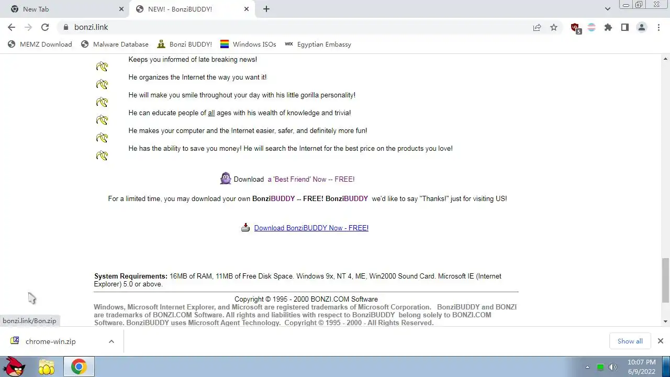Click banana icon next to 'gorilla personality'
670x377 pixels.
[102, 102]
